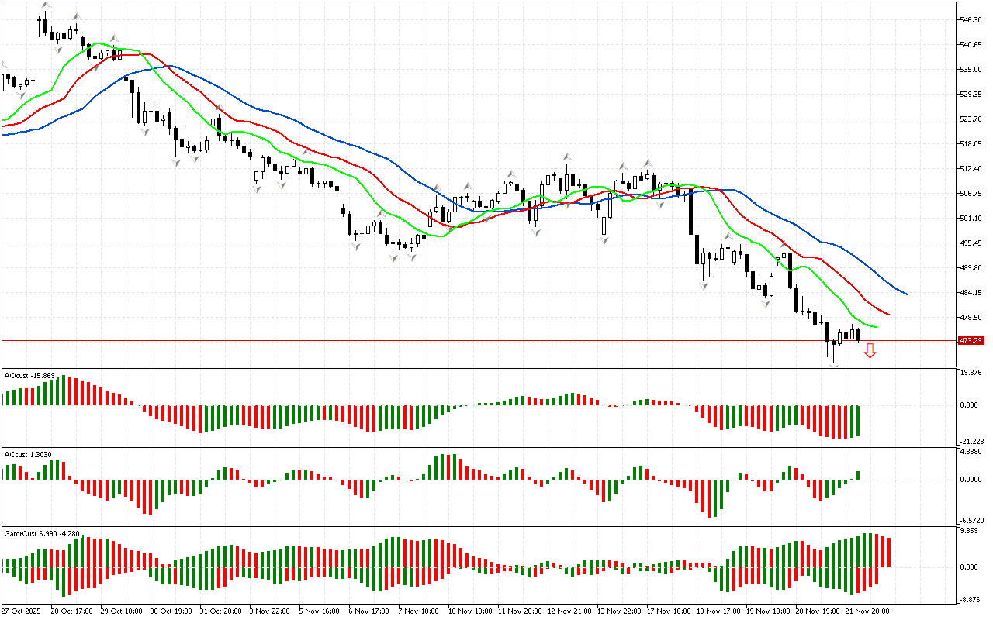This screenshot has width=993, height=620.
Task: Click the last candlestick on the chart
Action: pos(858,334)
